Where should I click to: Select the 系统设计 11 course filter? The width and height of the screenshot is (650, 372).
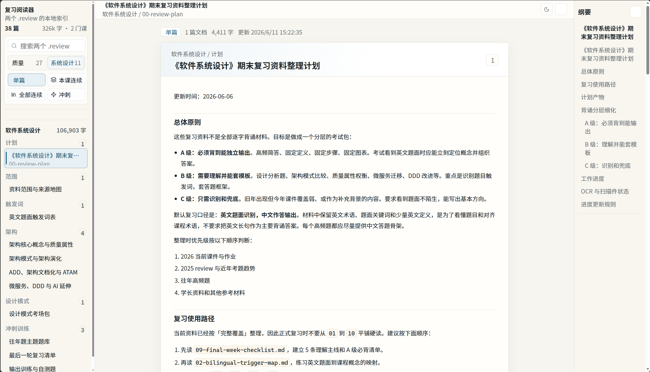66,63
